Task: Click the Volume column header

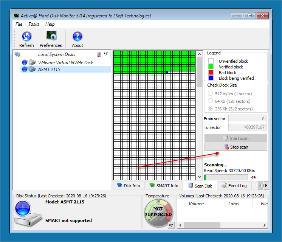Action: [196, 204]
